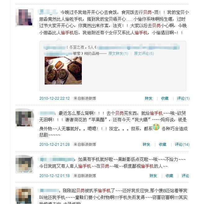Screen dimensions: 217x204
Task: Open 评论(1) on the first post
Action: [x=183, y=98]
